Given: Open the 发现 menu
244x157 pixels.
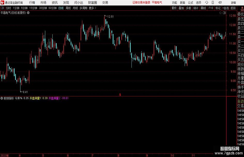Looking at the screenshot, I should coord(66,3).
